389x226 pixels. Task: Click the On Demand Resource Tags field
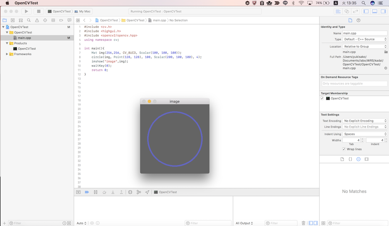click(x=354, y=84)
